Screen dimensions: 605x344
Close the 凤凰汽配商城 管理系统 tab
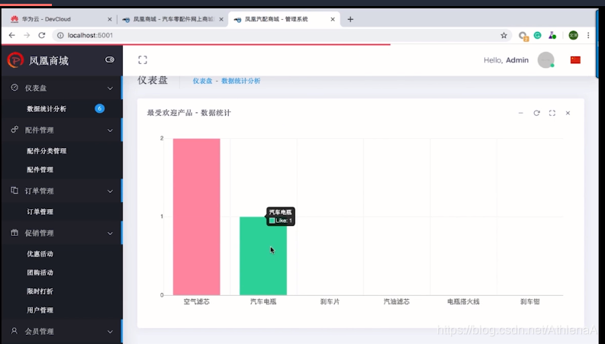[333, 19]
